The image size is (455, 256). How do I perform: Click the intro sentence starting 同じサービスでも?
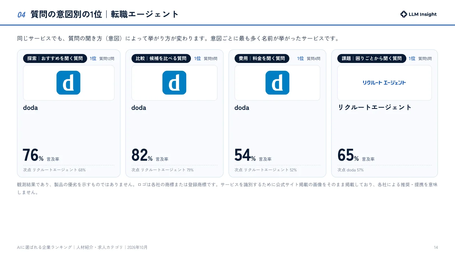point(179,38)
